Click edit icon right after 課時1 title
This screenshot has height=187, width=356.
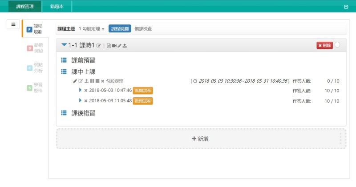(x=99, y=46)
